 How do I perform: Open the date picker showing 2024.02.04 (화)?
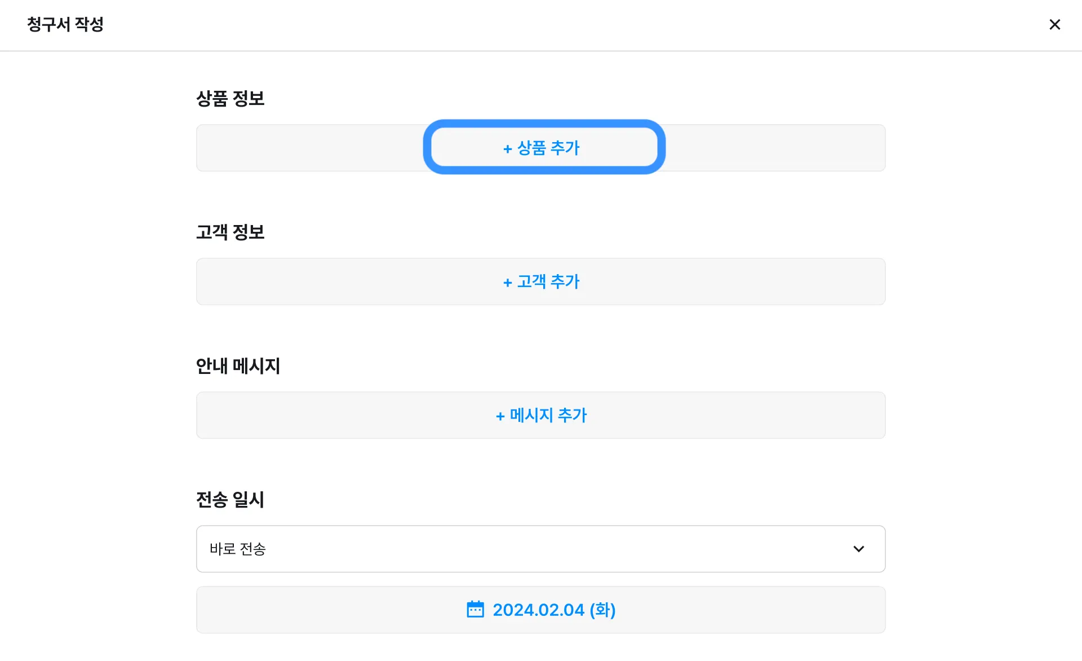pyautogui.click(x=553, y=610)
